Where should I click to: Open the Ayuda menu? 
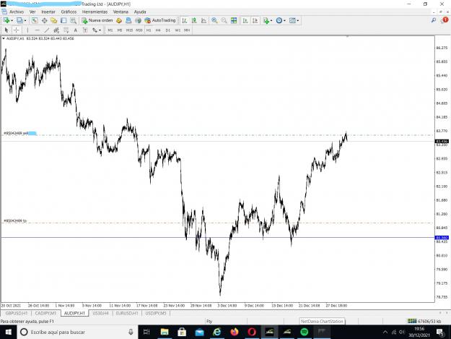140,12
